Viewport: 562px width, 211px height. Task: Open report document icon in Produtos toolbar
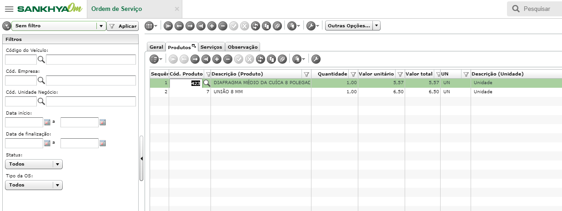[x=297, y=59]
